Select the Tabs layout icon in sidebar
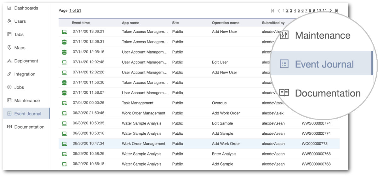Image resolution: width=378 pixels, height=176 pixels. click(x=9, y=34)
